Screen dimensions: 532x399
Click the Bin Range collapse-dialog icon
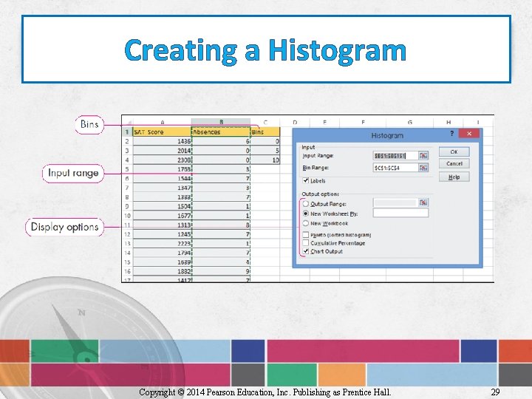click(423, 168)
